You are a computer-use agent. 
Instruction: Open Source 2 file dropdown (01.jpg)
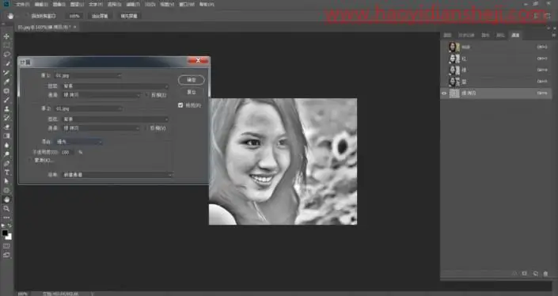[88, 108]
